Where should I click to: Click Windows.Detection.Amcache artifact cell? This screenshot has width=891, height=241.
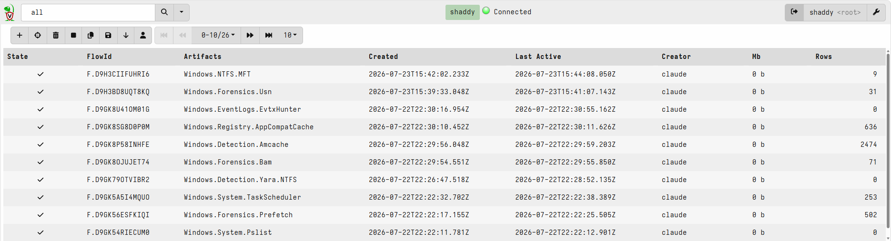click(236, 145)
